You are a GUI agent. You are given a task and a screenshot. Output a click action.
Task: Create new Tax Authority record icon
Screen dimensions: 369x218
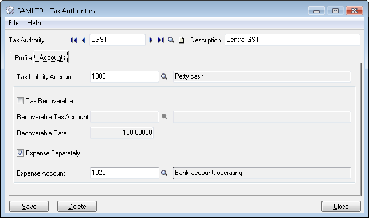tap(182, 40)
